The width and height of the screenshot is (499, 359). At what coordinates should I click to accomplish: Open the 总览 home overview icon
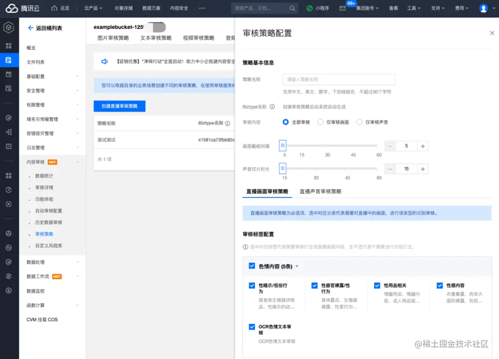55,8
